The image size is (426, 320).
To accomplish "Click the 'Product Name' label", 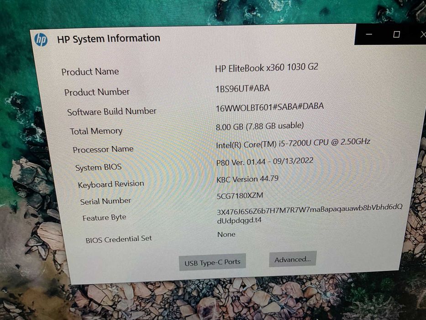I will coord(90,72).
